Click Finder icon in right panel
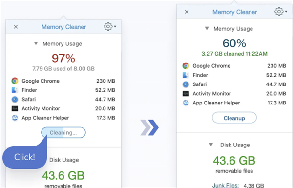 point(186,75)
